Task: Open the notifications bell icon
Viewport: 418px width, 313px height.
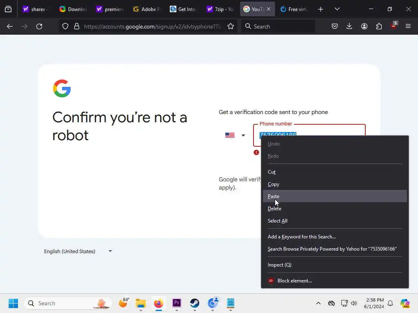Action: [x=390, y=303]
